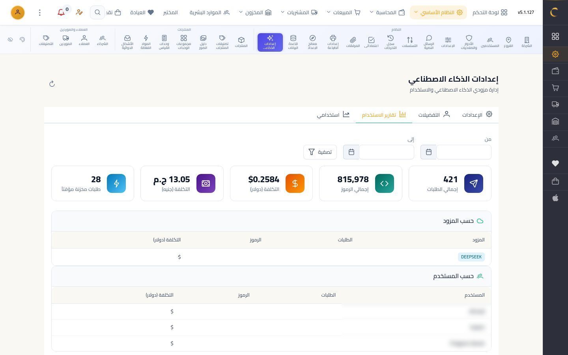568x355 pixels.
Task: Open دليل الصور image guide
Action: 203,42
